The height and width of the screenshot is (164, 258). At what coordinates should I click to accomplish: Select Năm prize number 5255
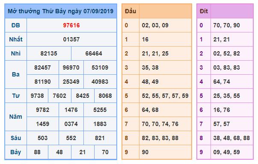point(100,110)
